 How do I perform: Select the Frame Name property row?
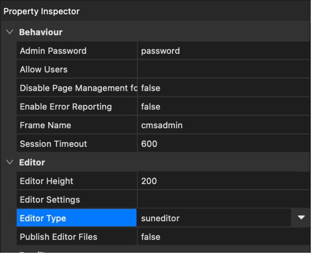coord(76,125)
